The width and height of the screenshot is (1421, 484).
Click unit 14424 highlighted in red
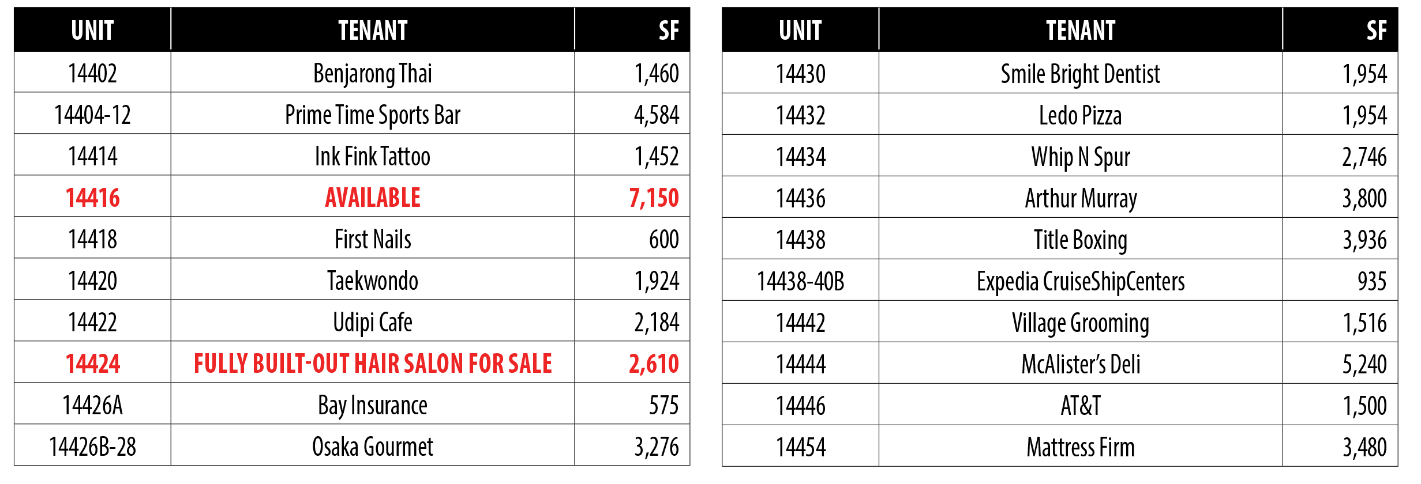92,364
